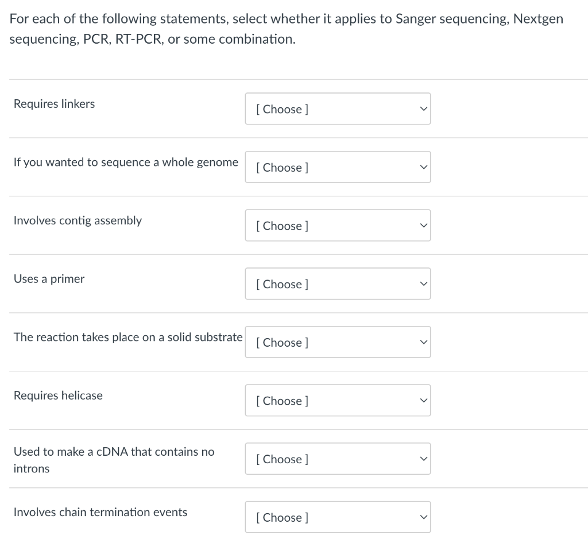Open the dropdown for Requires linkers
The height and width of the screenshot is (547, 588).
coord(337,109)
